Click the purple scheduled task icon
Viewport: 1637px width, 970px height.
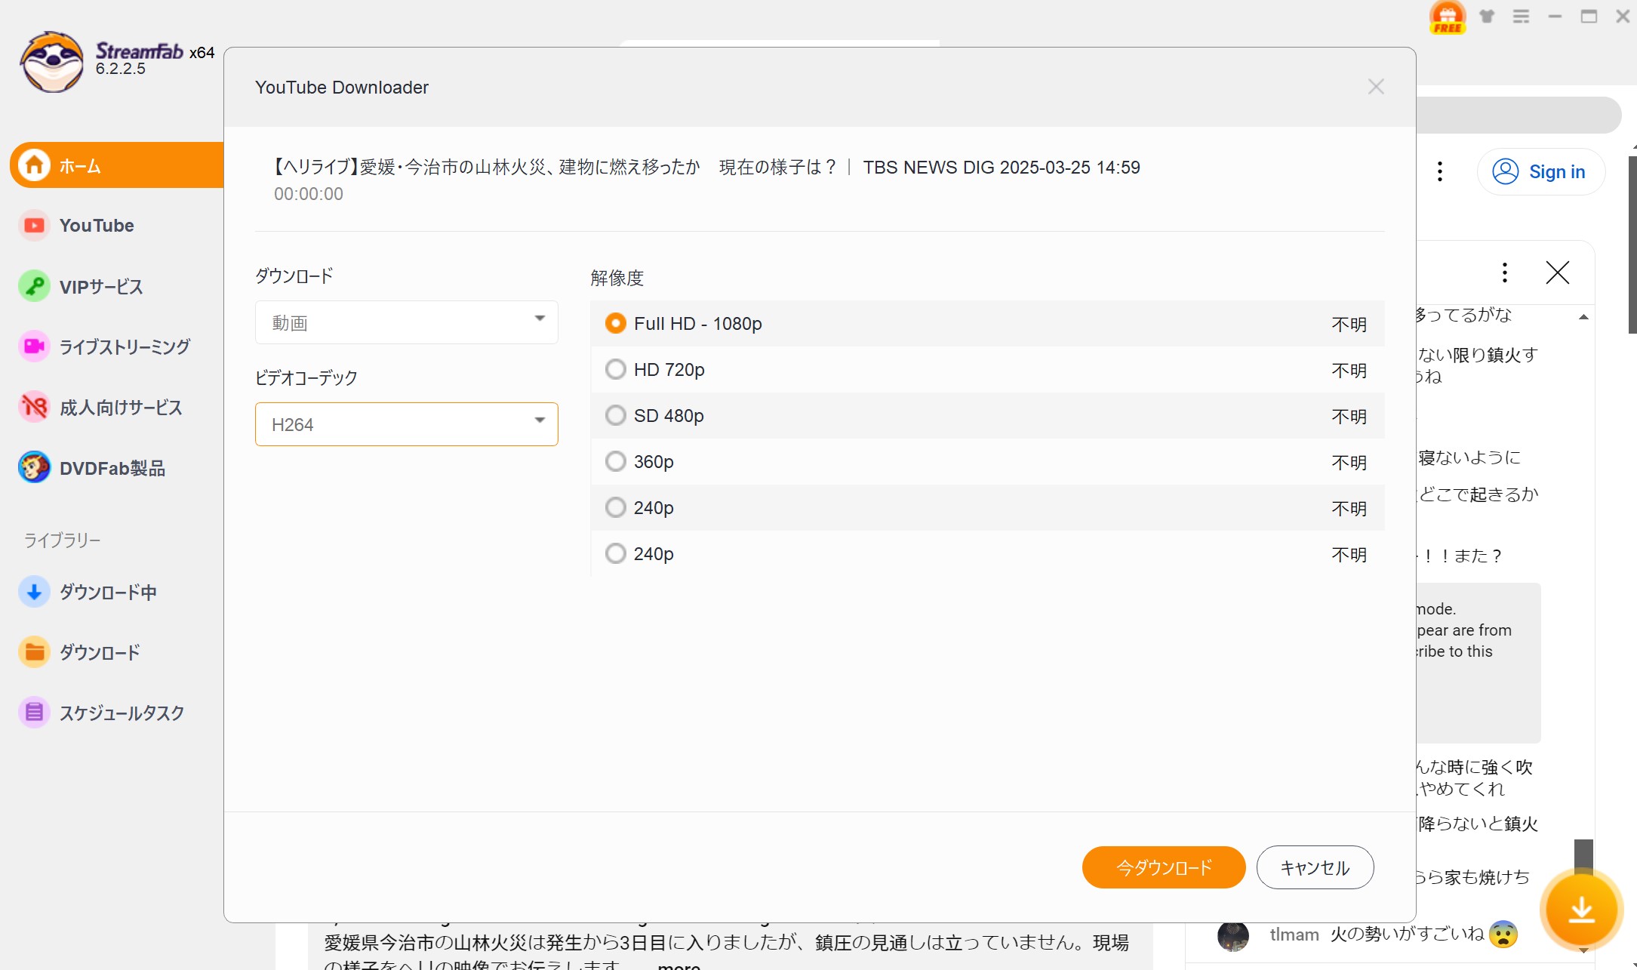(x=34, y=713)
